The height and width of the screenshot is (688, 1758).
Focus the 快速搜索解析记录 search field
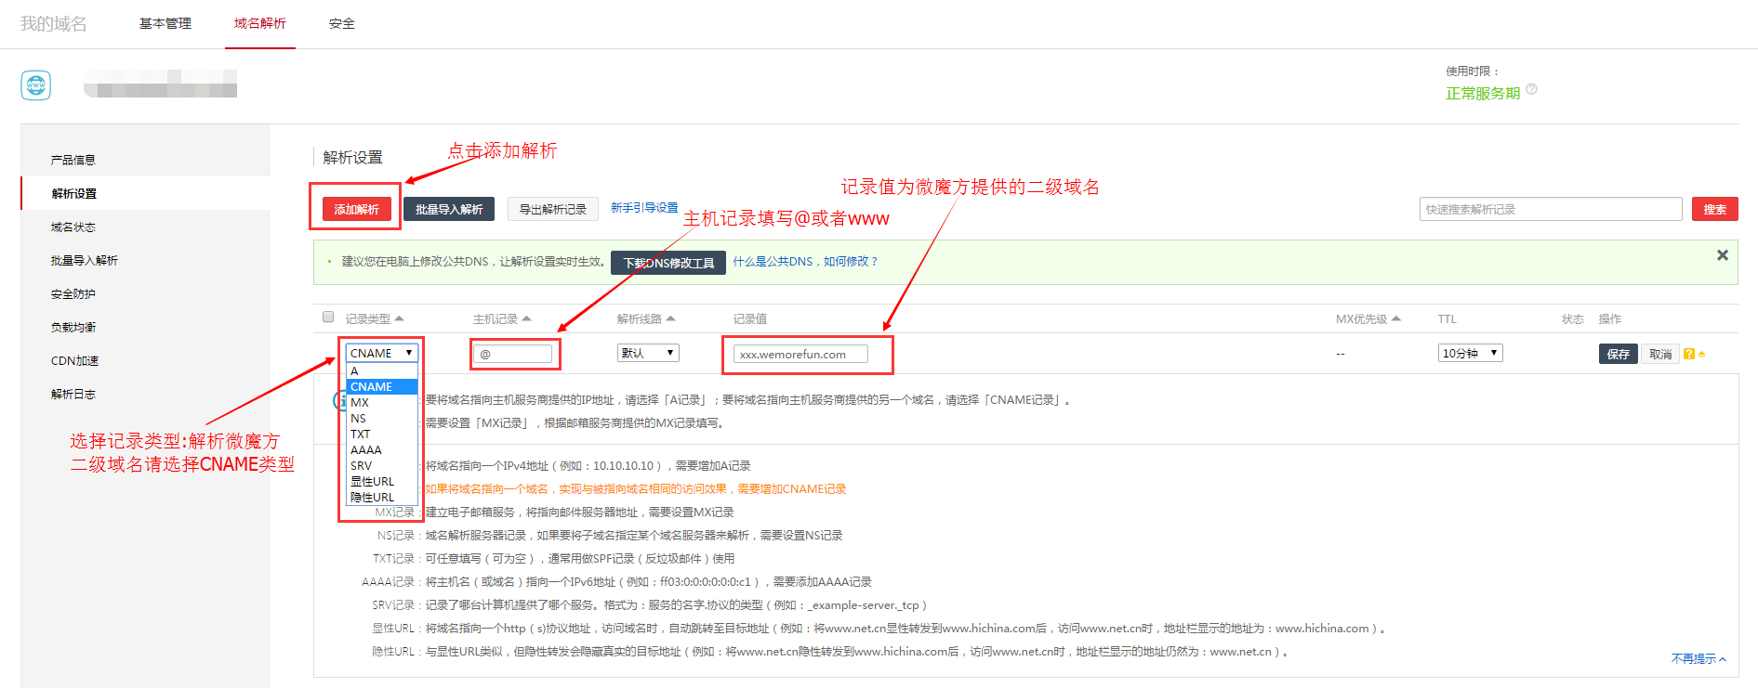tap(1551, 209)
